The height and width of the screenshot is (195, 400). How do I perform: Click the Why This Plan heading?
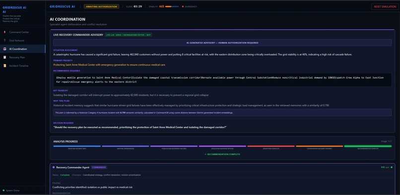pos(62,101)
